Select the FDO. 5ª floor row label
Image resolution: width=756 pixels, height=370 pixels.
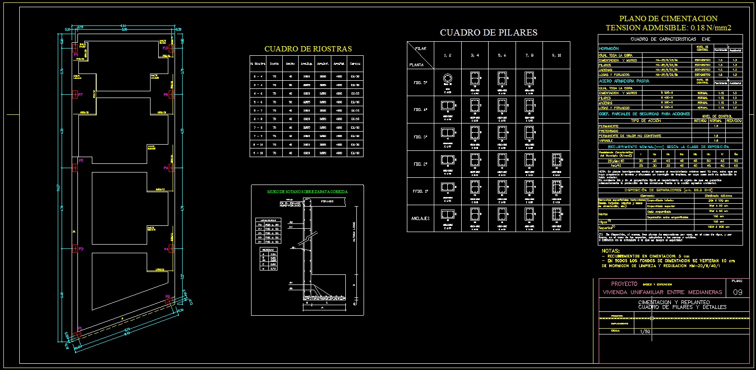tap(420, 83)
